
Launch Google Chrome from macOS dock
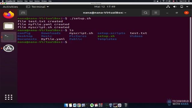pyautogui.click(x=79, y=105)
